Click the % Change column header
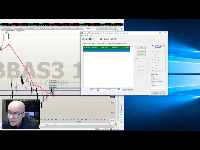This screenshot has width=200, height=150. pyautogui.click(x=125, y=48)
